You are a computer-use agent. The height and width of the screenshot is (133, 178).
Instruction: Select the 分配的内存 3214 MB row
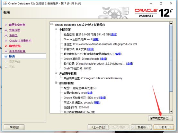click(x=76, y=107)
